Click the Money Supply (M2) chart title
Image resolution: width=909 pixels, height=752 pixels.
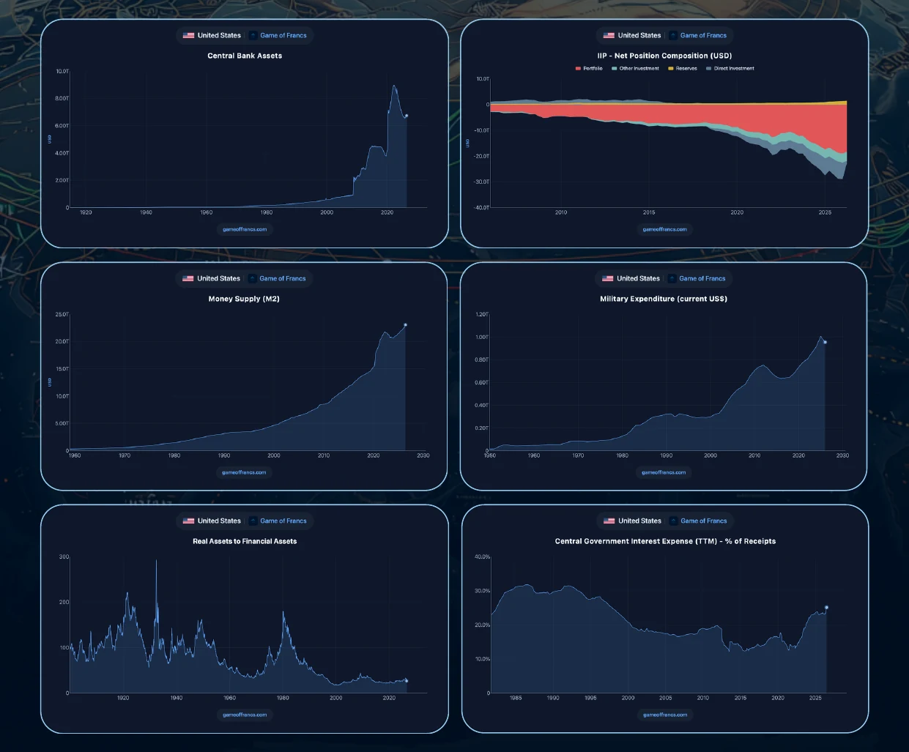pos(244,299)
